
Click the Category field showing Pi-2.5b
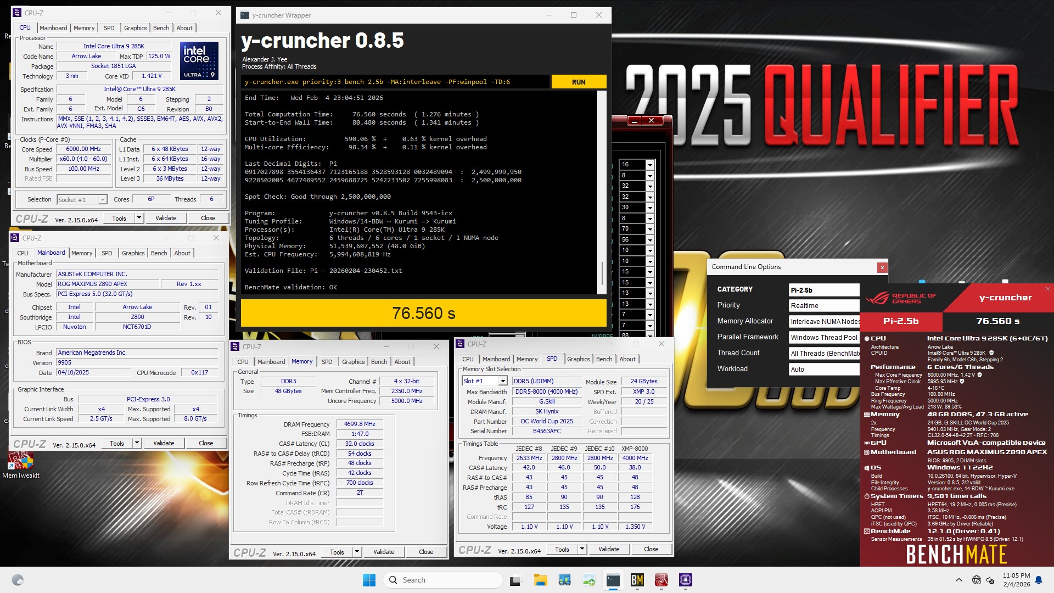823,290
